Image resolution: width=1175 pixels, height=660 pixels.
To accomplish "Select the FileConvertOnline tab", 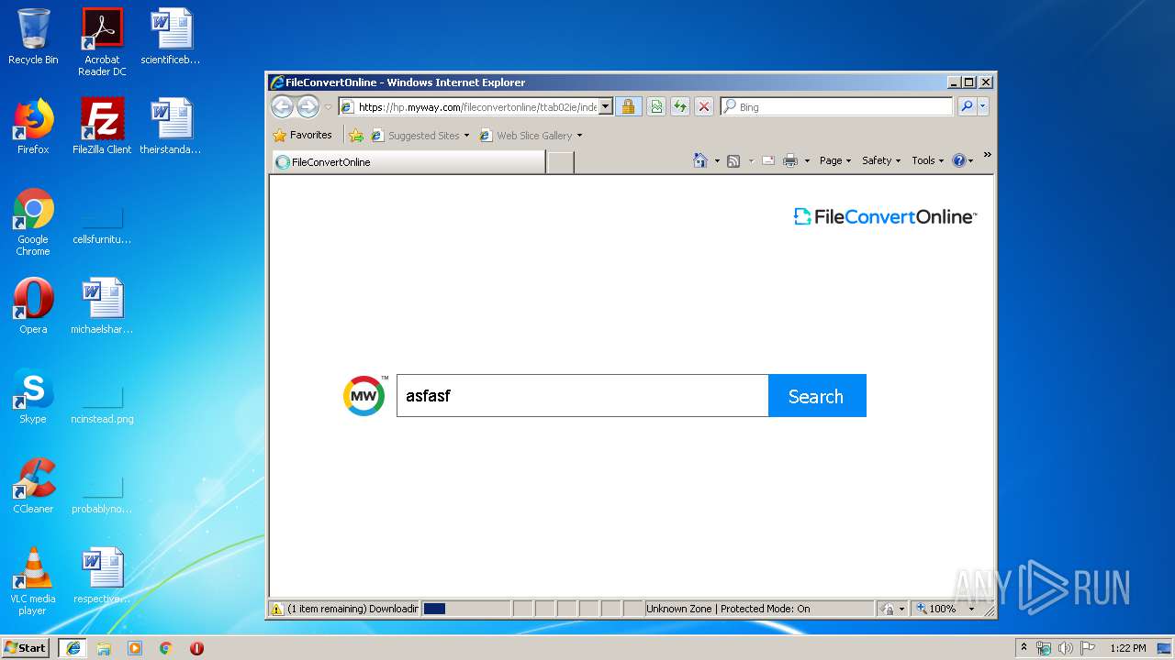I will click(408, 162).
